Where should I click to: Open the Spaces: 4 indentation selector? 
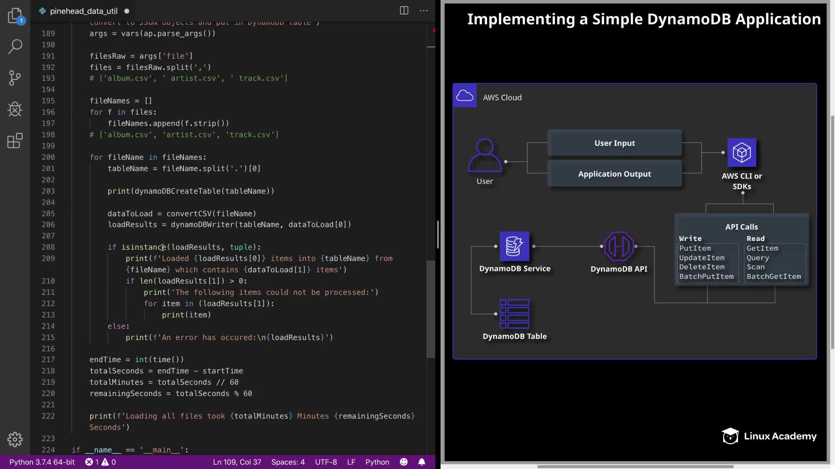point(288,462)
